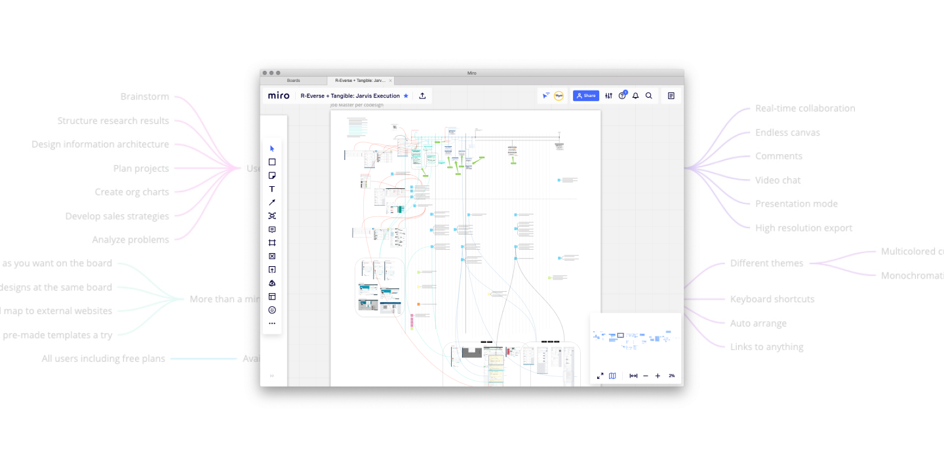The width and height of the screenshot is (944, 455).
Task: Click the Upload tool icon
Action: coord(272,269)
